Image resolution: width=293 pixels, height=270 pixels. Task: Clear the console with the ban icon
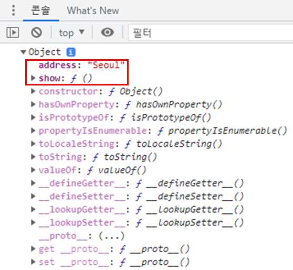click(36, 33)
